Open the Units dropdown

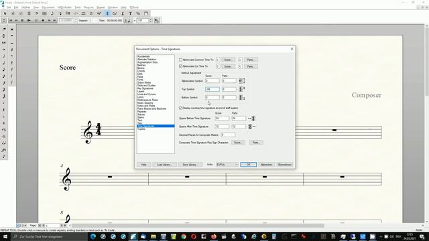227,165
